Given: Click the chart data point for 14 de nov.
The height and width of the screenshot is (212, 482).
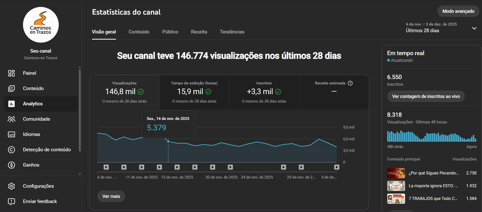Looking at the screenshot, I should pos(168,141).
